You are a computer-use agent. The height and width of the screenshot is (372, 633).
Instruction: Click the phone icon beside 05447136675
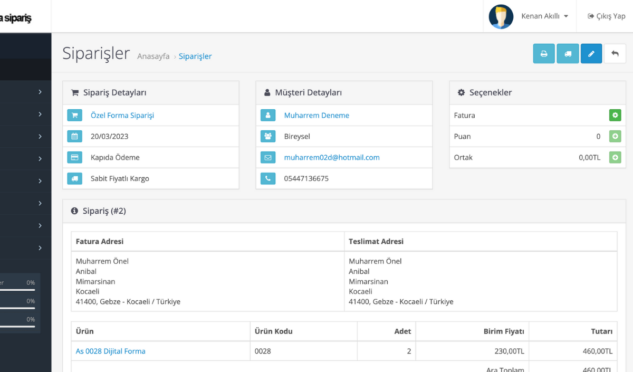[x=268, y=178]
